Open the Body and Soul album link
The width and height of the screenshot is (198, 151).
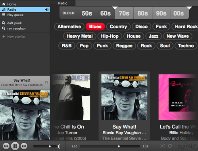tap(179, 138)
